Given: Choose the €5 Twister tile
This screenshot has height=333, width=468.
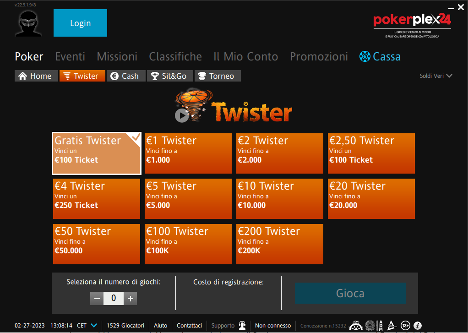Looking at the screenshot, I should pyautogui.click(x=188, y=199).
